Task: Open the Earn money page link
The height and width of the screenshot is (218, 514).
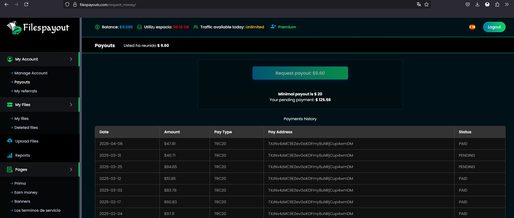Action: coord(26,192)
